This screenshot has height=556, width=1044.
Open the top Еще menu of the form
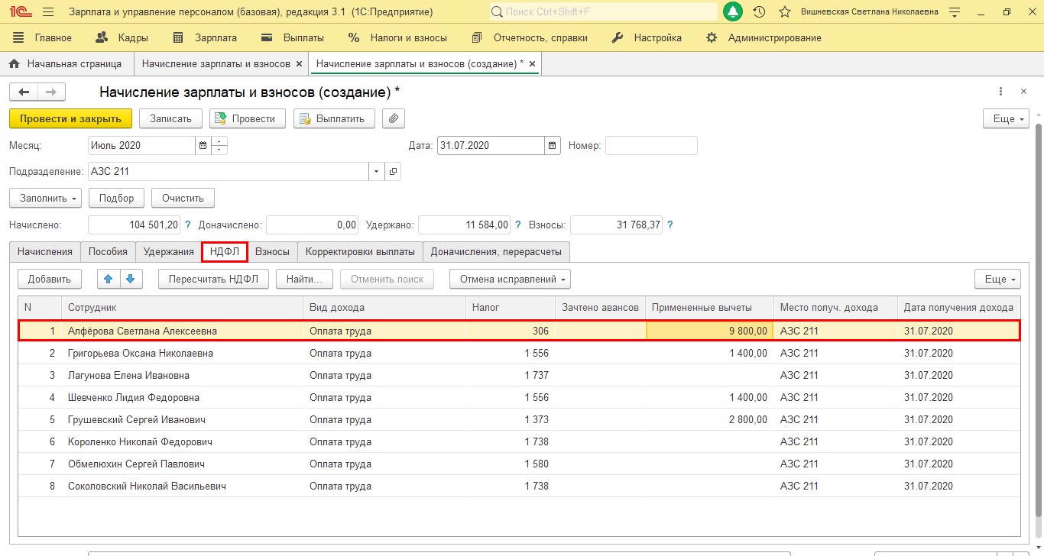tap(1006, 118)
